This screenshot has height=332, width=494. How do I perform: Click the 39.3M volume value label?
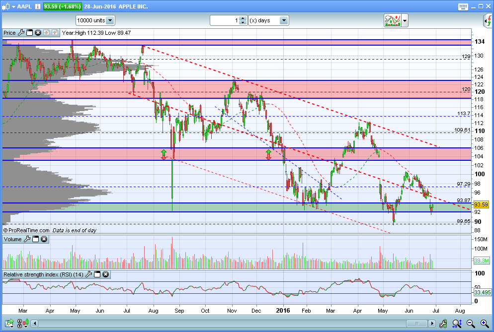482,261
